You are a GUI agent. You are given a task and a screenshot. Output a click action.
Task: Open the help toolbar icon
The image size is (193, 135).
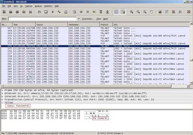189,12
